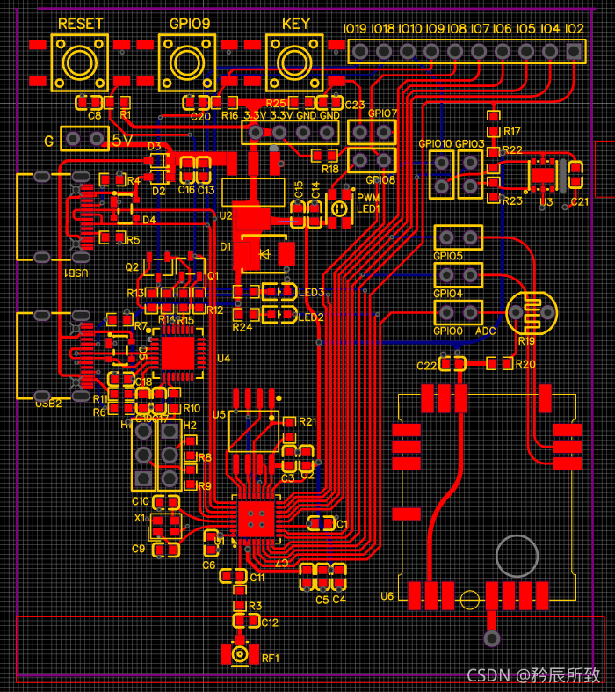
Task: Click the U5 chip label
Action: coord(219,415)
